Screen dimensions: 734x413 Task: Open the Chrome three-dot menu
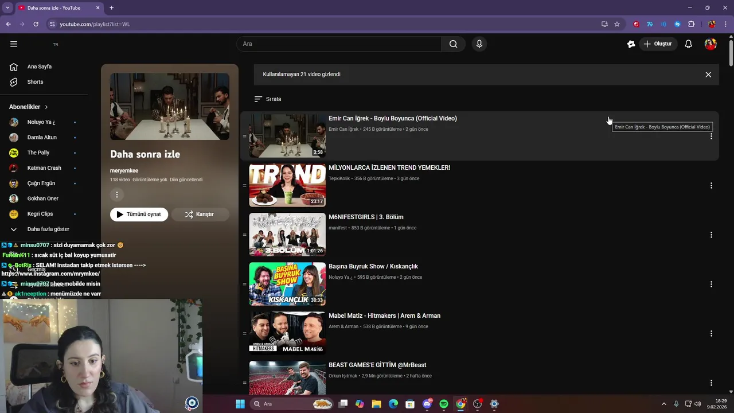[x=725, y=24]
